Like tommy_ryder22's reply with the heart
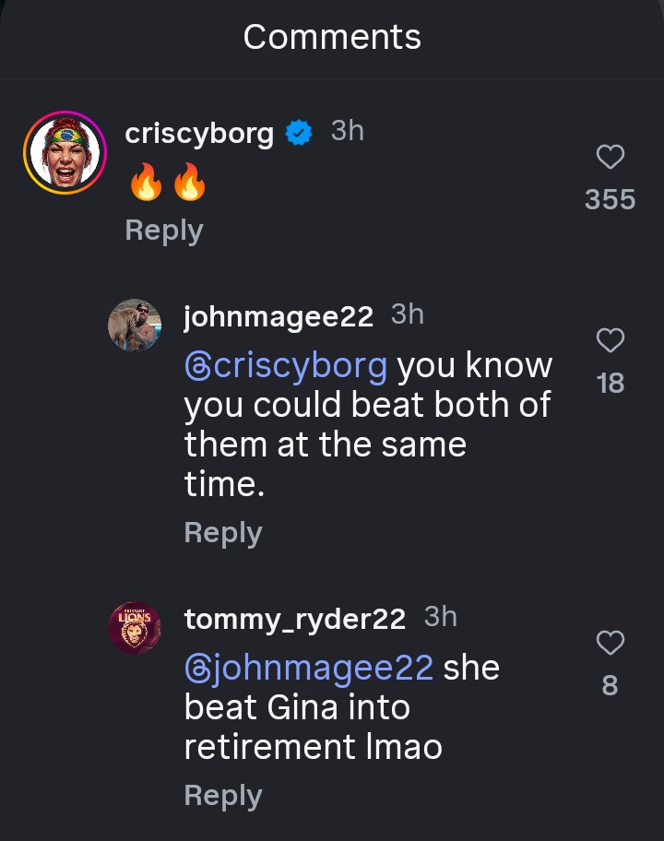 (x=610, y=643)
